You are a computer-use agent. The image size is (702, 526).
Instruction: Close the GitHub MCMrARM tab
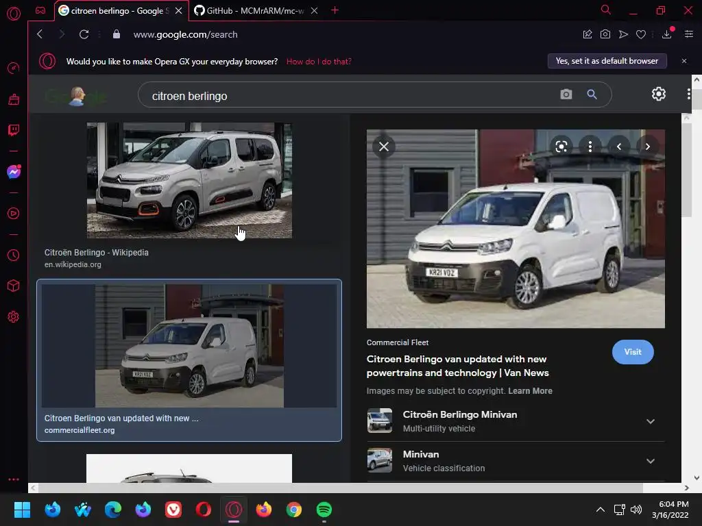pos(314,11)
